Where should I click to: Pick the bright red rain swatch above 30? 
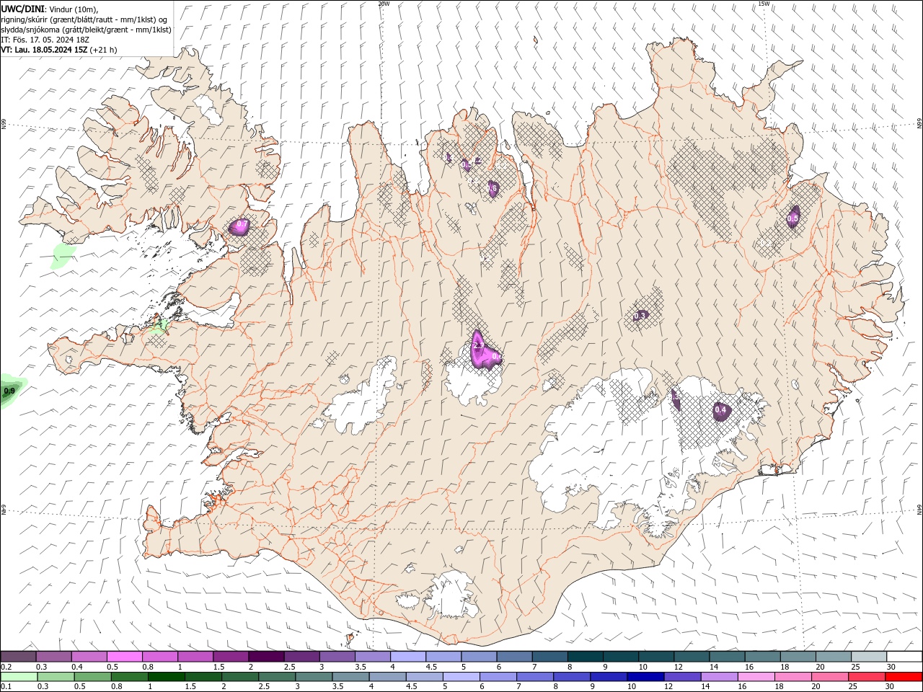(904, 677)
